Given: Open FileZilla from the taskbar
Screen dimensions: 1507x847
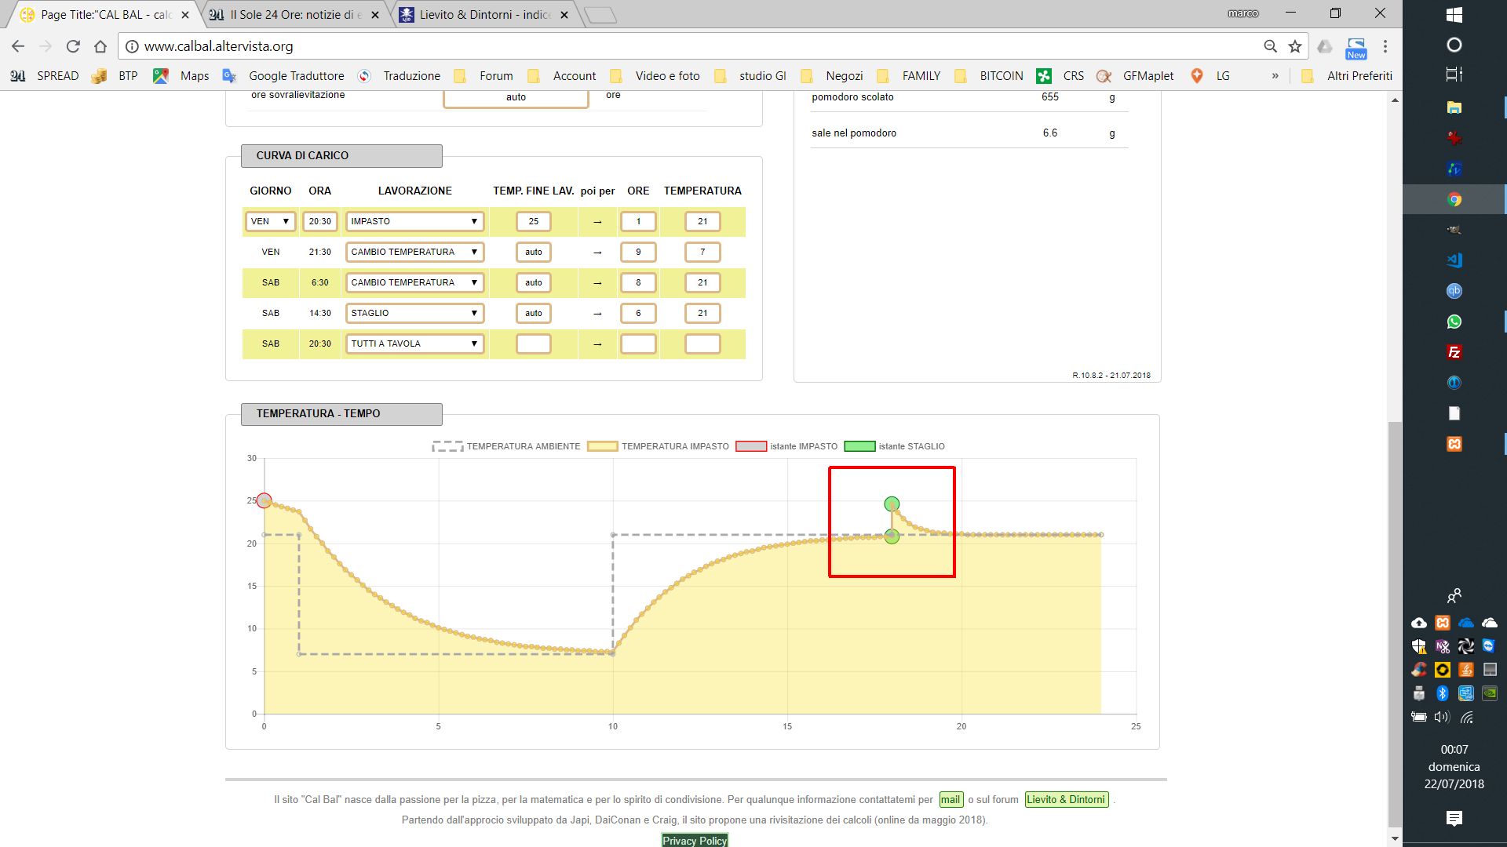Looking at the screenshot, I should pos(1454,352).
